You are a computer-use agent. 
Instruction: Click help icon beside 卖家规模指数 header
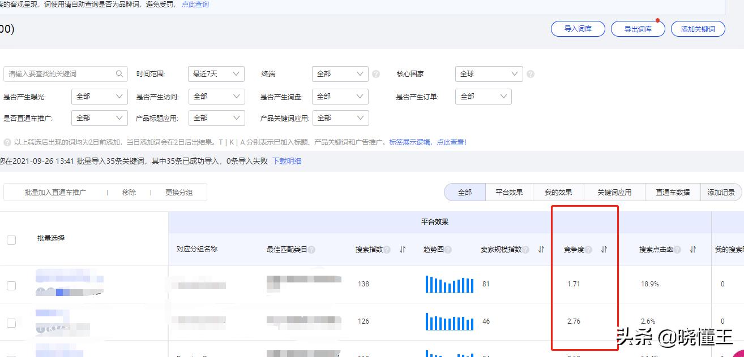click(x=526, y=250)
